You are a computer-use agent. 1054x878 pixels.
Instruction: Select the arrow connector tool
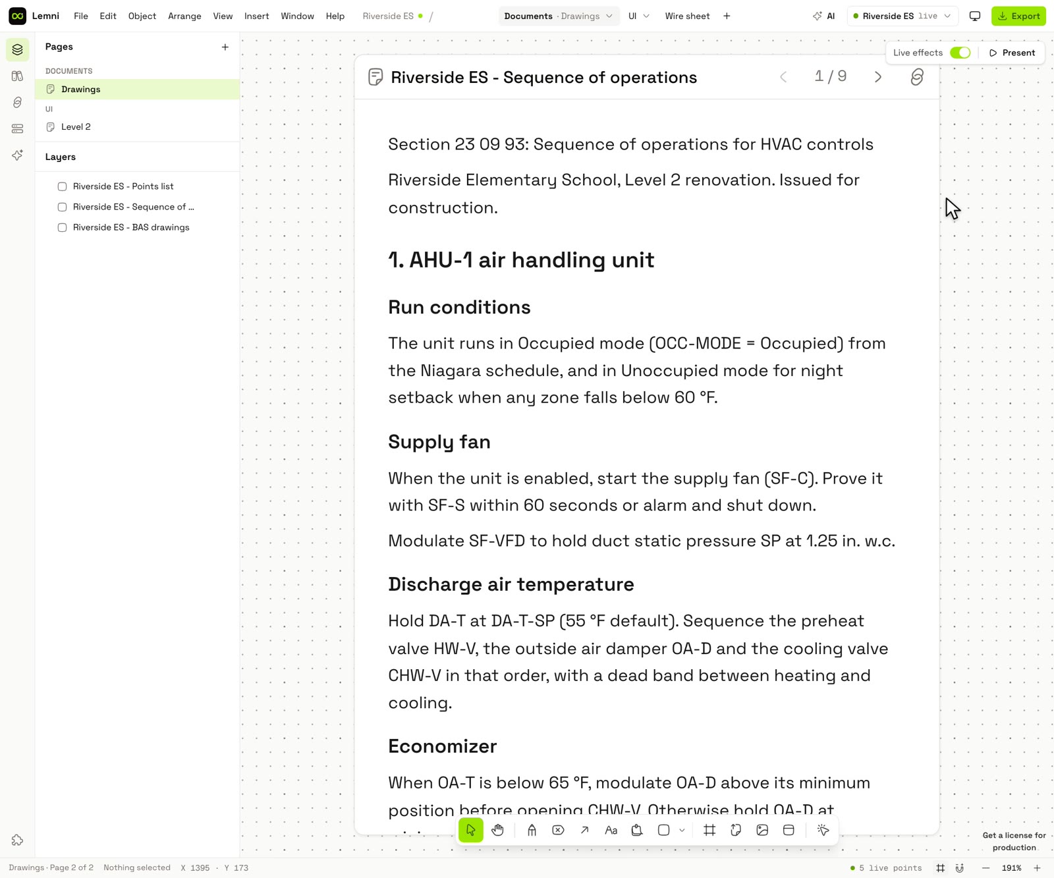click(584, 830)
